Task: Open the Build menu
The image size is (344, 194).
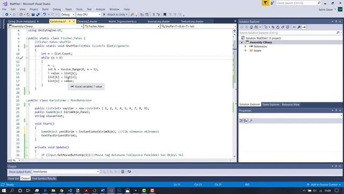Action: (45, 9)
